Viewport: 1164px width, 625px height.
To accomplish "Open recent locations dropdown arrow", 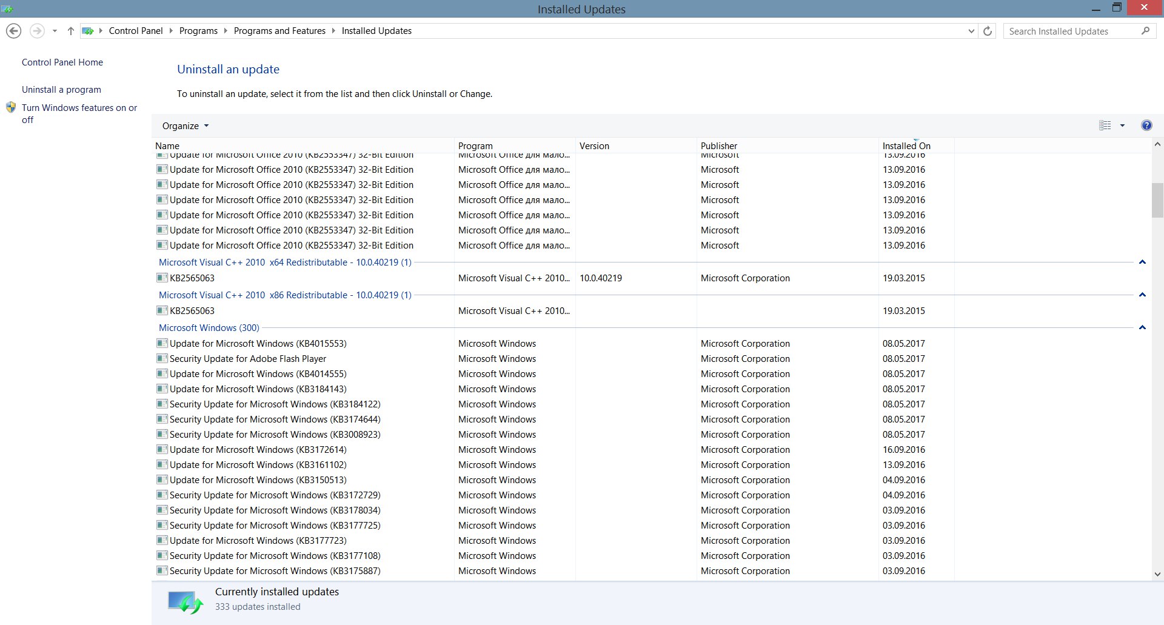I will tap(55, 31).
